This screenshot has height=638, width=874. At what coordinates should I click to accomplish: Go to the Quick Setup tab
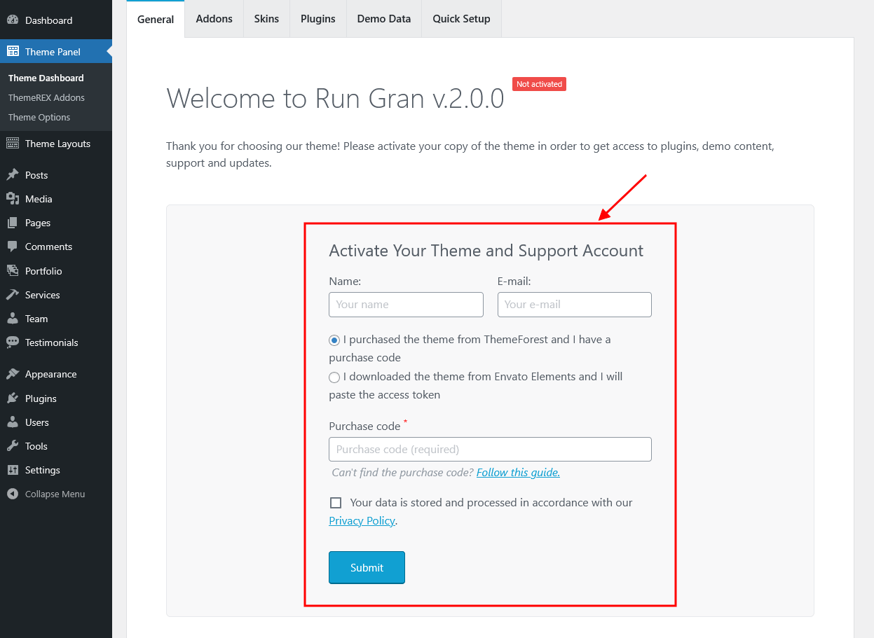pos(461,19)
